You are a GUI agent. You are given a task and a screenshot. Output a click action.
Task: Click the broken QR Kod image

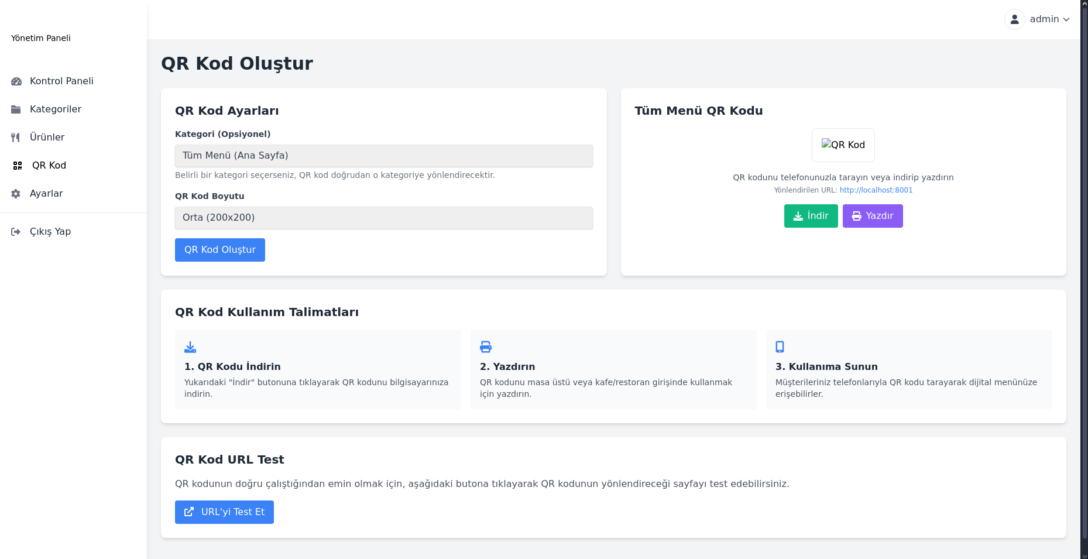pyautogui.click(x=843, y=145)
